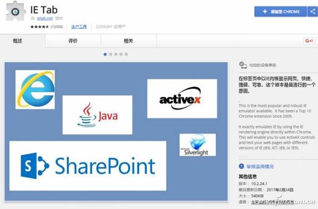This screenshot has height=209, width=318.
Task: Open the 生产工具 category link
Action: pyautogui.click(x=79, y=26)
